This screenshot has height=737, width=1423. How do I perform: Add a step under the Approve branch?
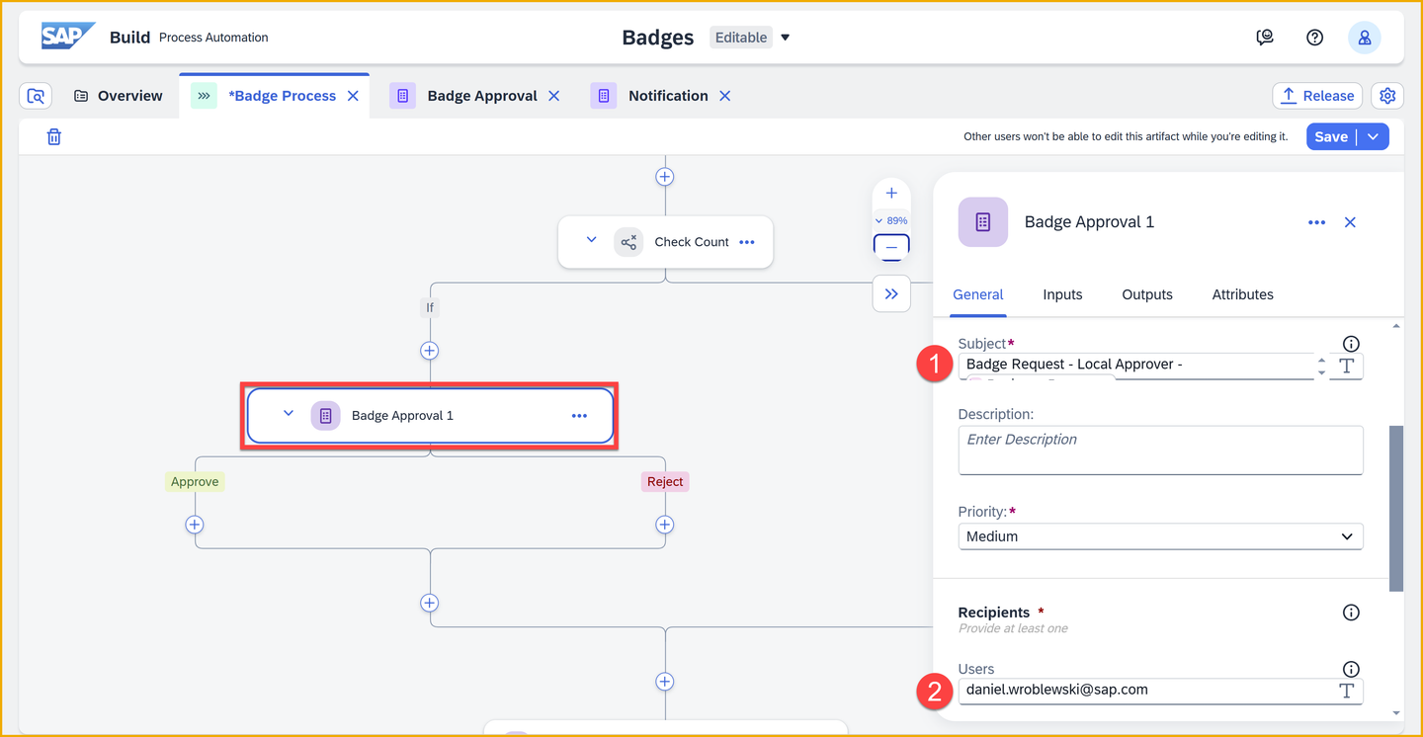tap(195, 525)
